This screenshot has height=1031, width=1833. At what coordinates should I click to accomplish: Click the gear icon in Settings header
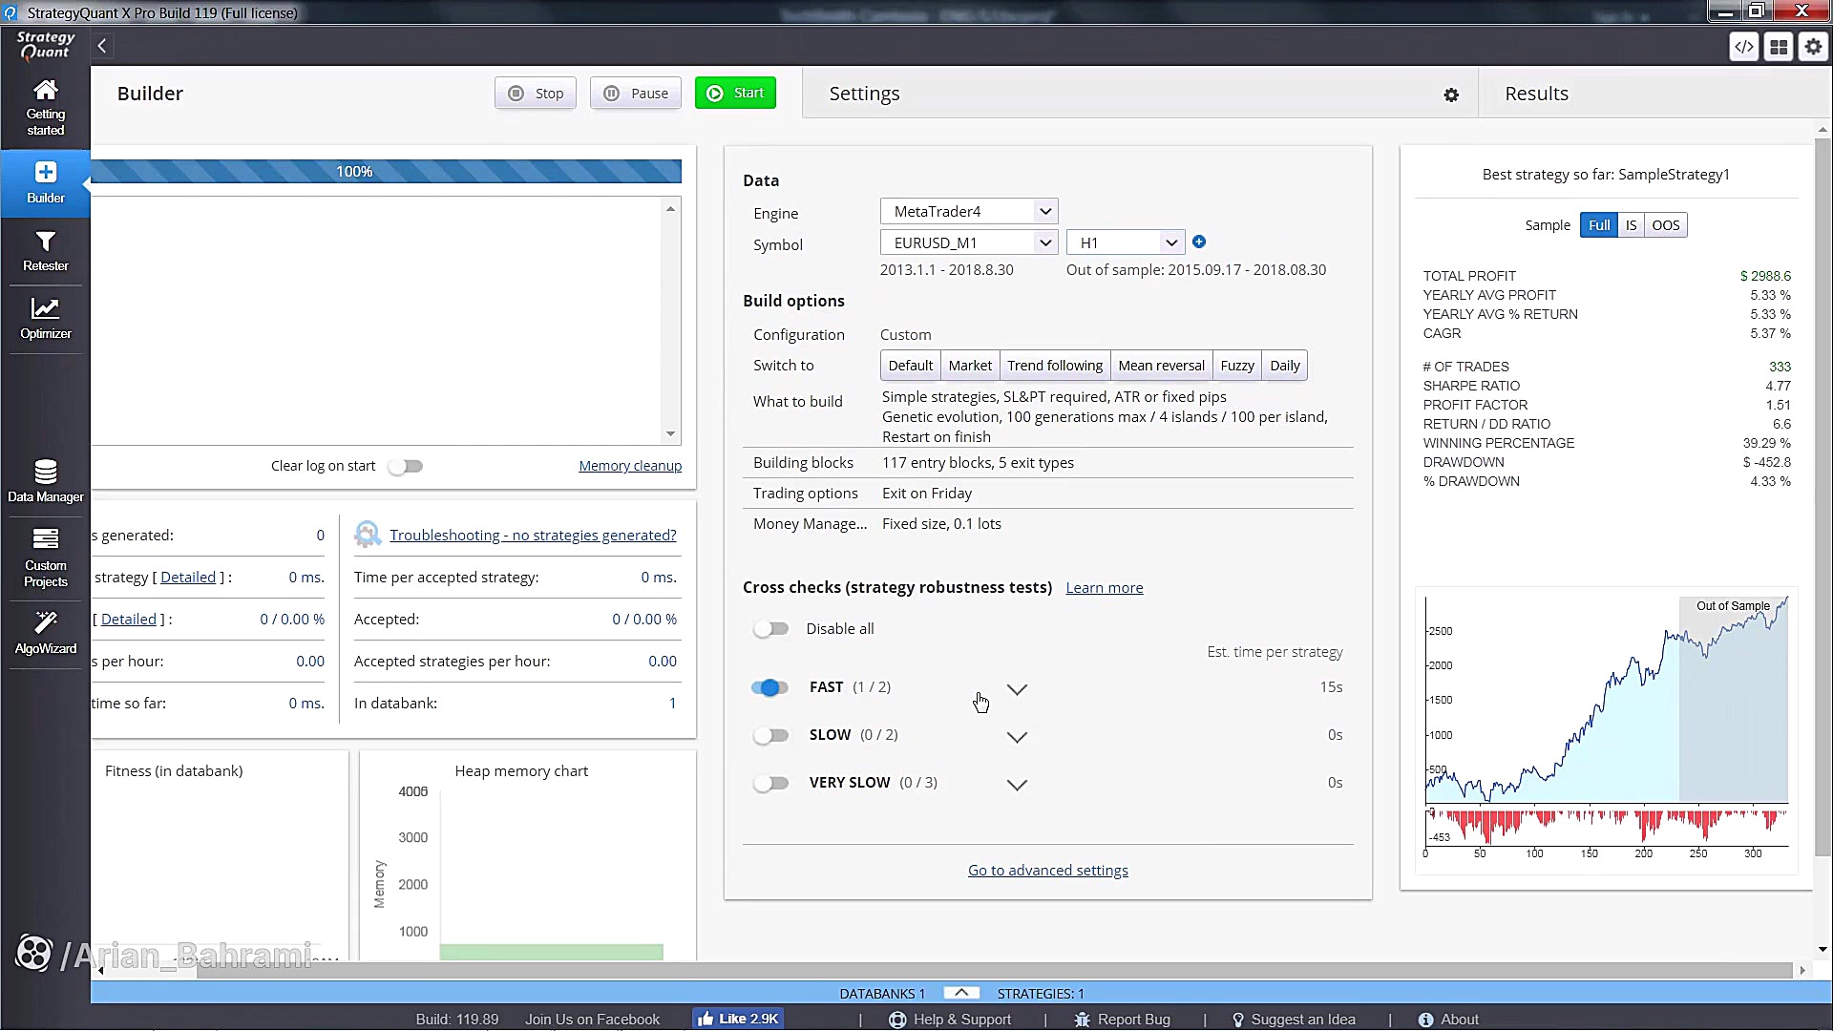click(x=1451, y=95)
